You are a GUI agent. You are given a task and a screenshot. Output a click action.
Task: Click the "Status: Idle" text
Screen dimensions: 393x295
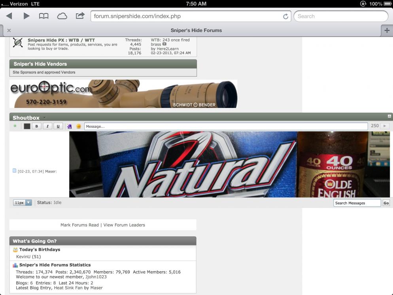(x=49, y=202)
